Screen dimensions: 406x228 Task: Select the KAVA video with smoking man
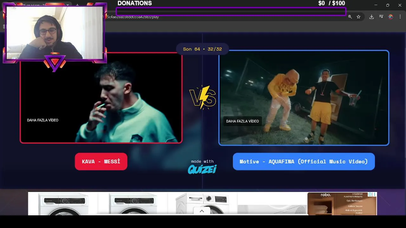(x=101, y=98)
